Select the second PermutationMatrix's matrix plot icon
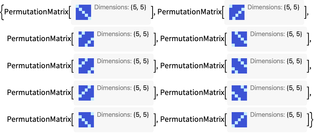This screenshot has height=133, width=314. (x=237, y=12)
